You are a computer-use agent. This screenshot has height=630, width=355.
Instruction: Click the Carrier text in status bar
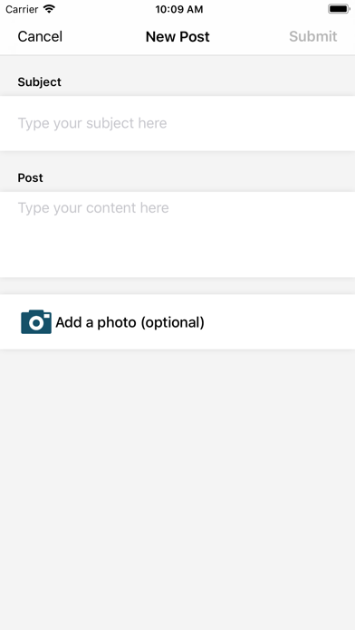[22, 9]
